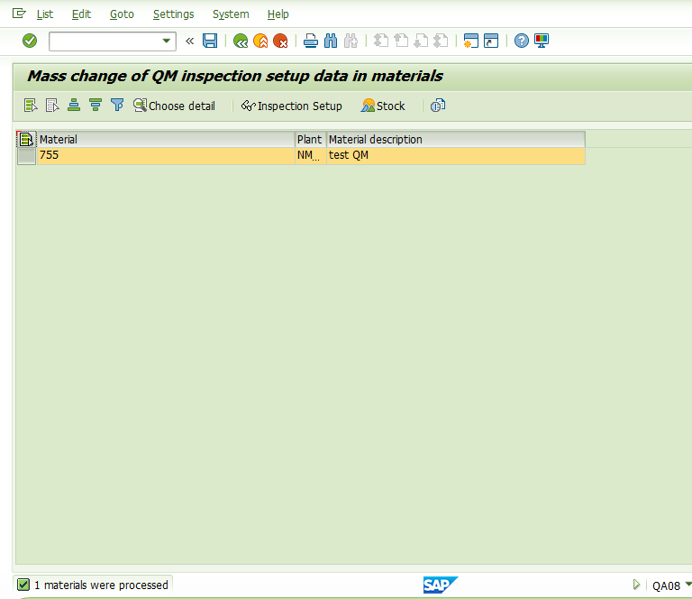Open the Goto menu
This screenshot has height=599, width=692.
[122, 14]
